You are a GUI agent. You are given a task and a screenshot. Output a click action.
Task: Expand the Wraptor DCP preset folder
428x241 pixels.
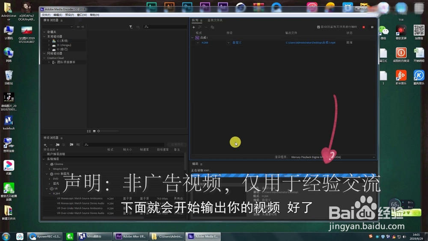(49, 169)
